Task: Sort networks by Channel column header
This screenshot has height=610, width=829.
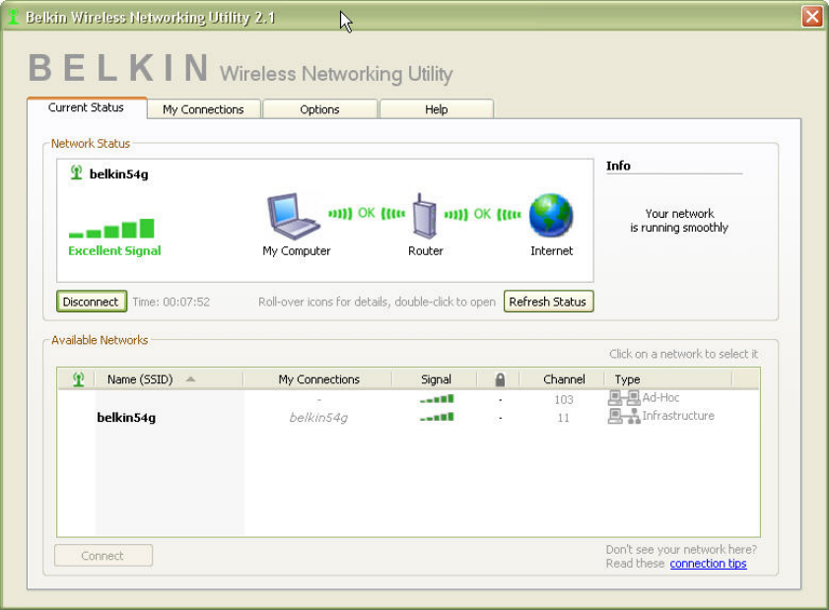Action: coord(564,379)
